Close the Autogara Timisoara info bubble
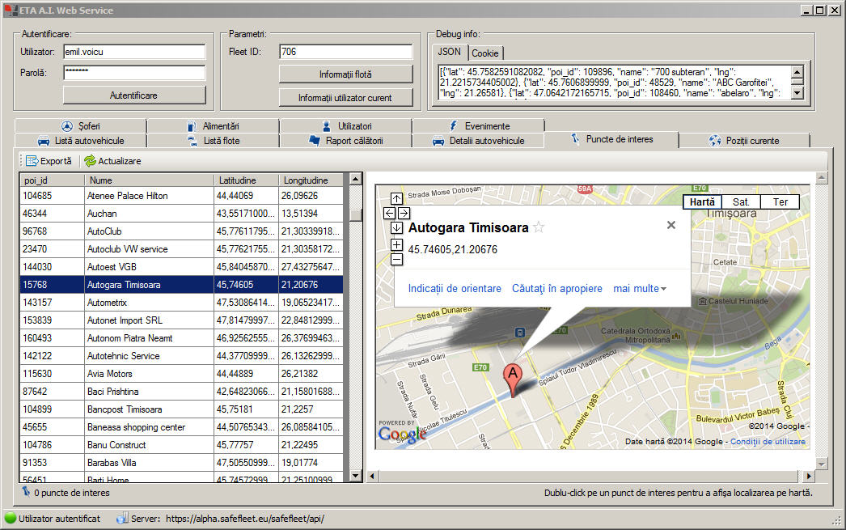The image size is (846, 530). pyautogui.click(x=671, y=225)
